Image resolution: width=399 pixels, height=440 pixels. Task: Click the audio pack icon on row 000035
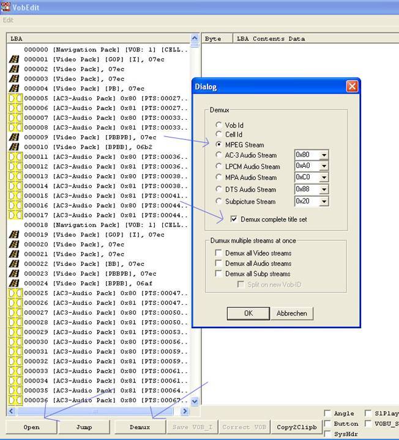pos(15,391)
